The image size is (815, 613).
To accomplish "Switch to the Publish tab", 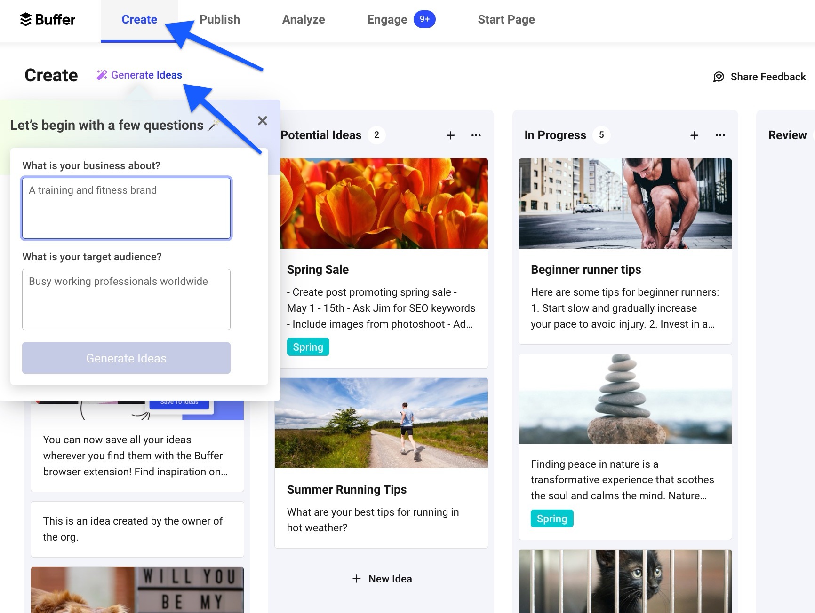I will (x=219, y=19).
